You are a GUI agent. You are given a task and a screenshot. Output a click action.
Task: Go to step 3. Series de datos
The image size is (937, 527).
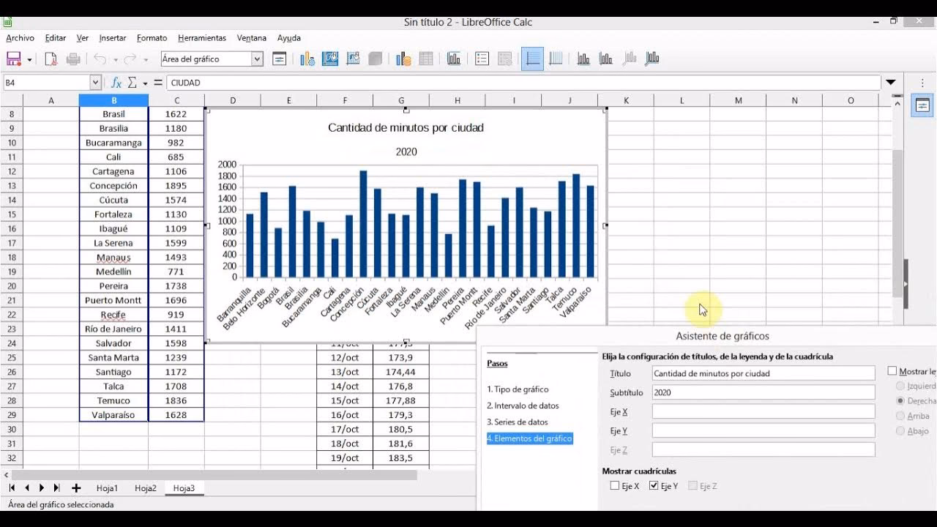click(518, 422)
